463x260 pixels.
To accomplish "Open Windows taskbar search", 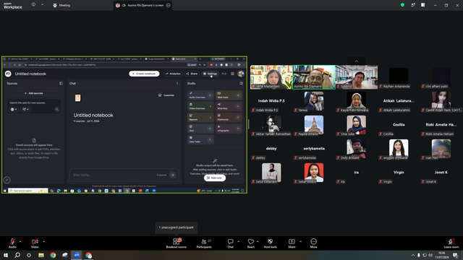I will point(17,255).
